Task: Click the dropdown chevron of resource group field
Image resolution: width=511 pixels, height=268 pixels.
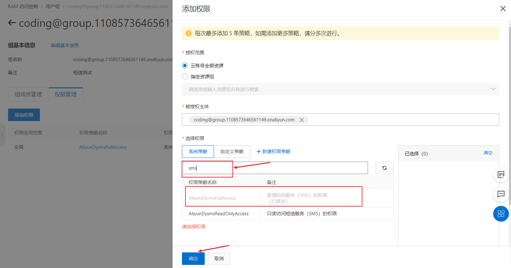Action: (493, 89)
